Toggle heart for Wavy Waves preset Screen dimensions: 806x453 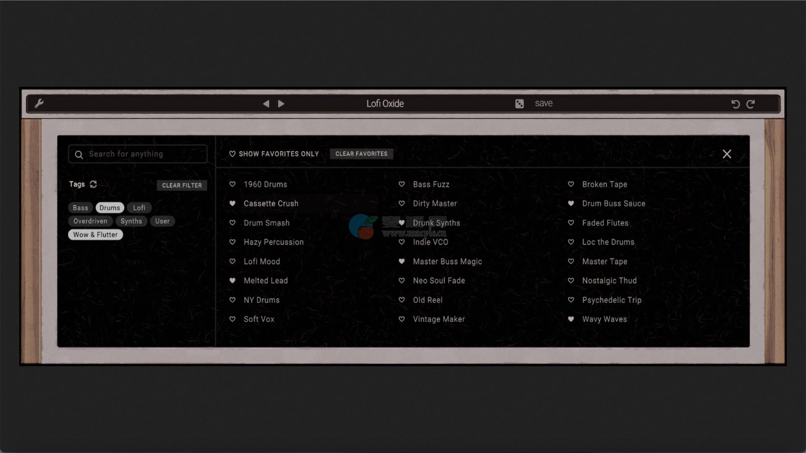tap(571, 319)
